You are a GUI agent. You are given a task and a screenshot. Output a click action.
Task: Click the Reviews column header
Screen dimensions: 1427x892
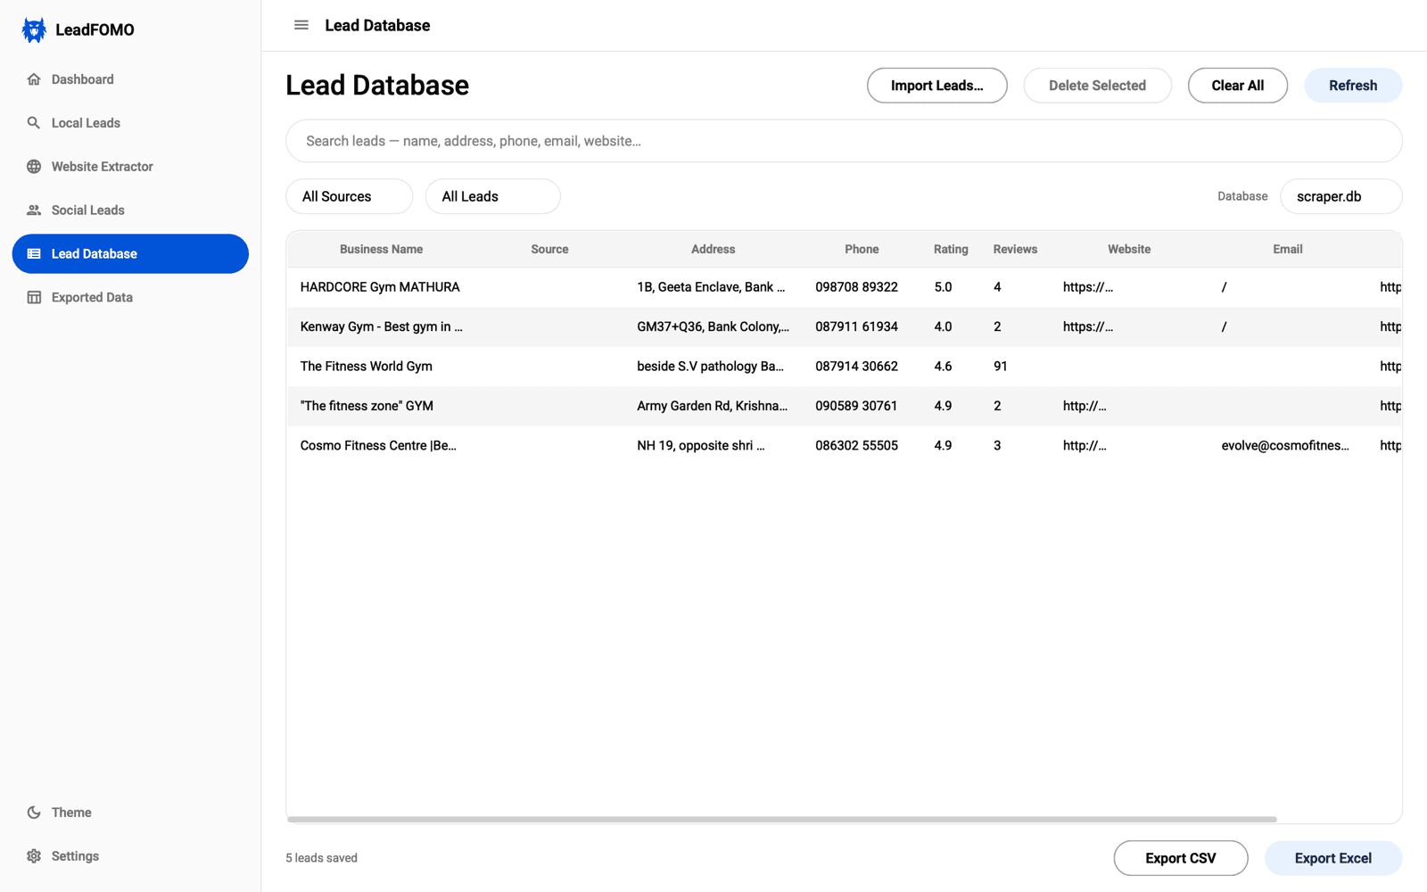[1015, 250]
